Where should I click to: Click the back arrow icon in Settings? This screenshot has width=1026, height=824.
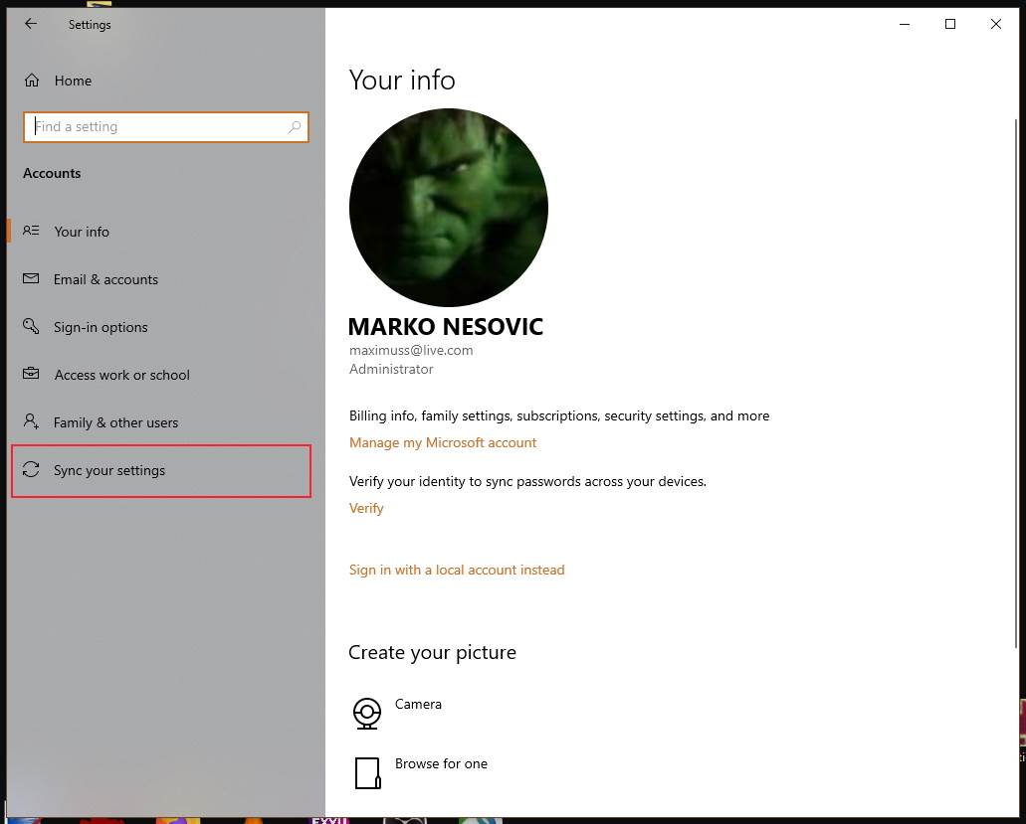(31, 24)
